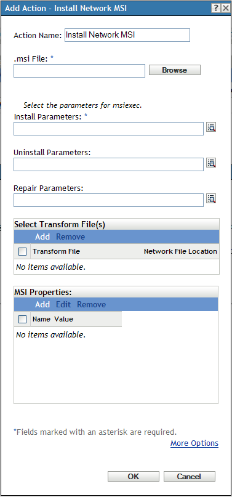232x497 pixels.
Task: Add a new MSI property
Action: click(42, 305)
